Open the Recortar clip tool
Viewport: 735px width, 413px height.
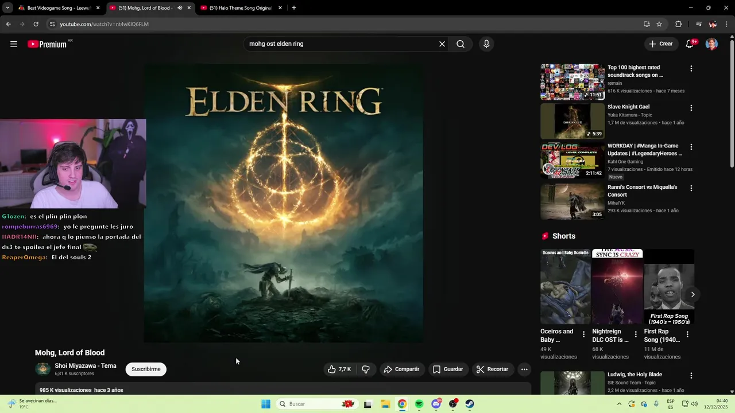pyautogui.click(x=493, y=369)
